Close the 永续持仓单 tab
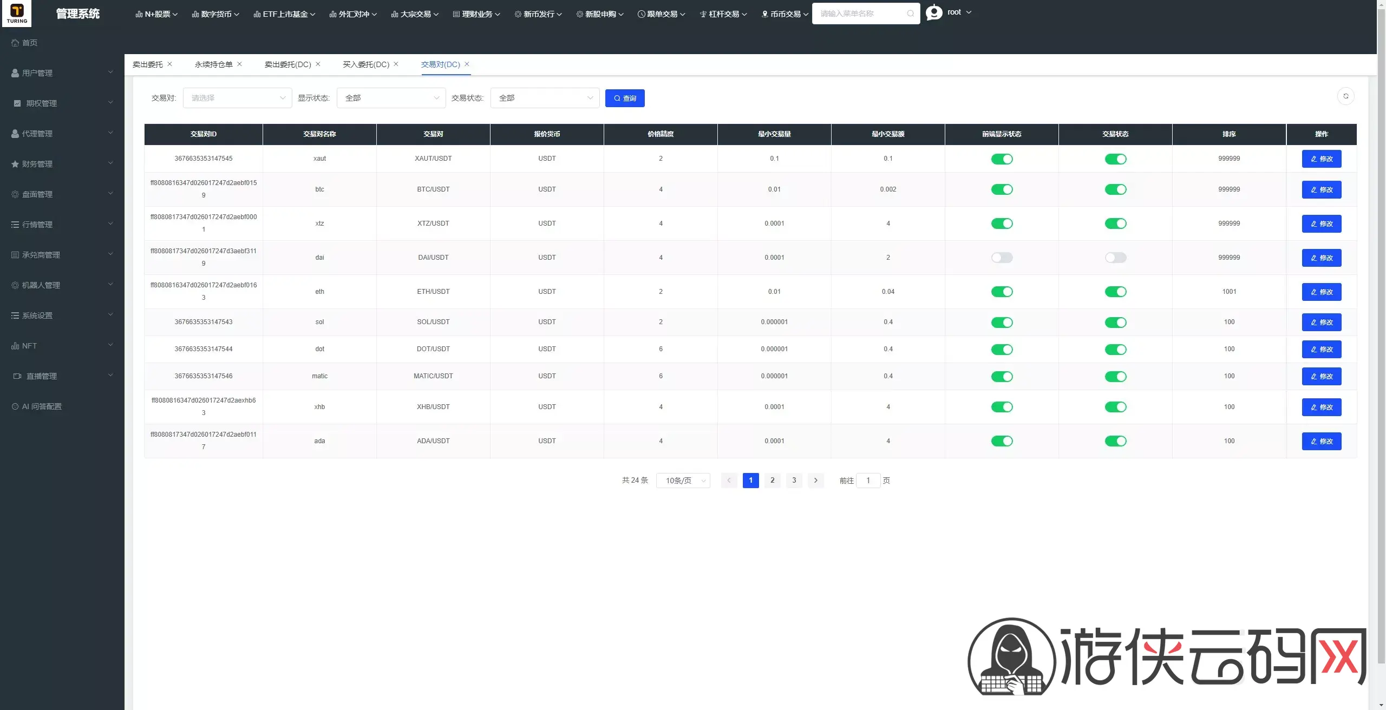Viewport: 1386px width, 710px height. tap(239, 64)
